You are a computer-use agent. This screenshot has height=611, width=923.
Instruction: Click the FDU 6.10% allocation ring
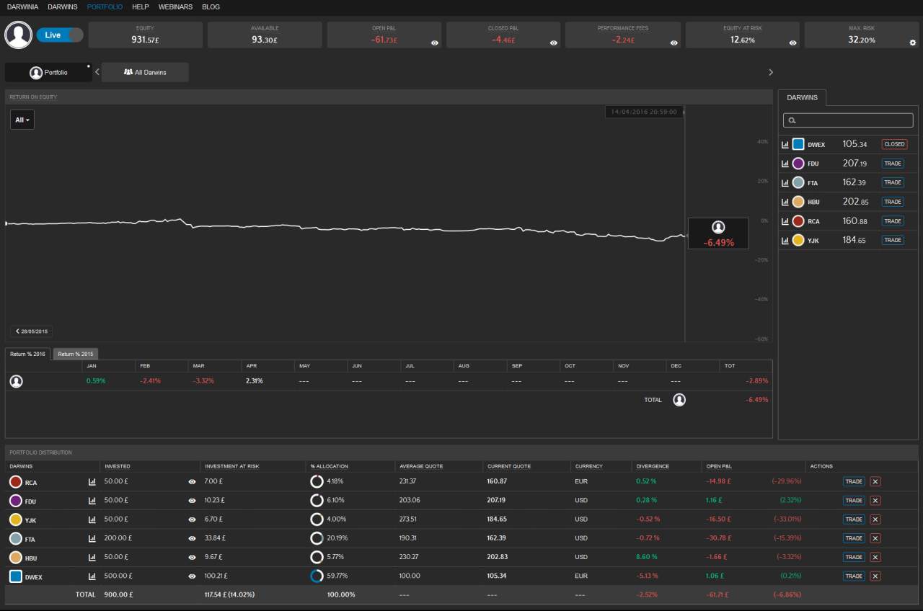click(x=317, y=500)
